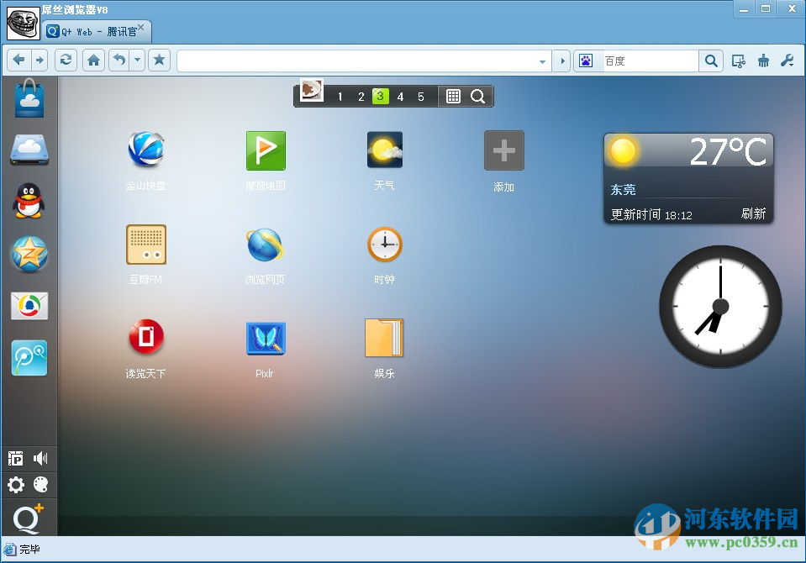This screenshot has width=806, height=563.
Task: Click the Baidu search magnifier button
Action: tap(711, 61)
